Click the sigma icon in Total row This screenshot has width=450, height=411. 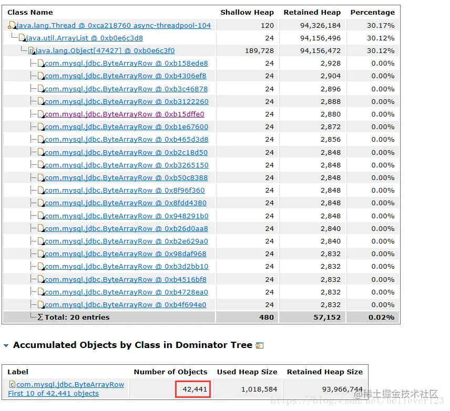point(40,317)
